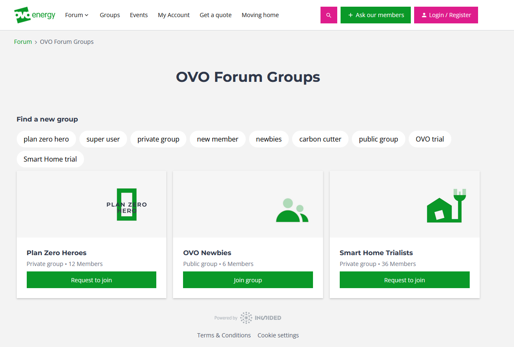Select the private group tag
Screen dimensions: 514x347
coord(158,139)
